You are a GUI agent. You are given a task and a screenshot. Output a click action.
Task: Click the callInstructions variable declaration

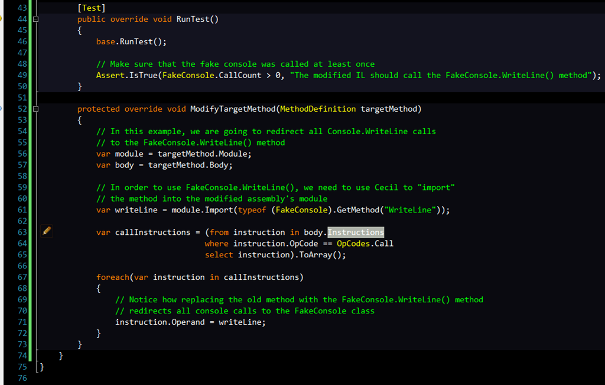[x=153, y=232]
